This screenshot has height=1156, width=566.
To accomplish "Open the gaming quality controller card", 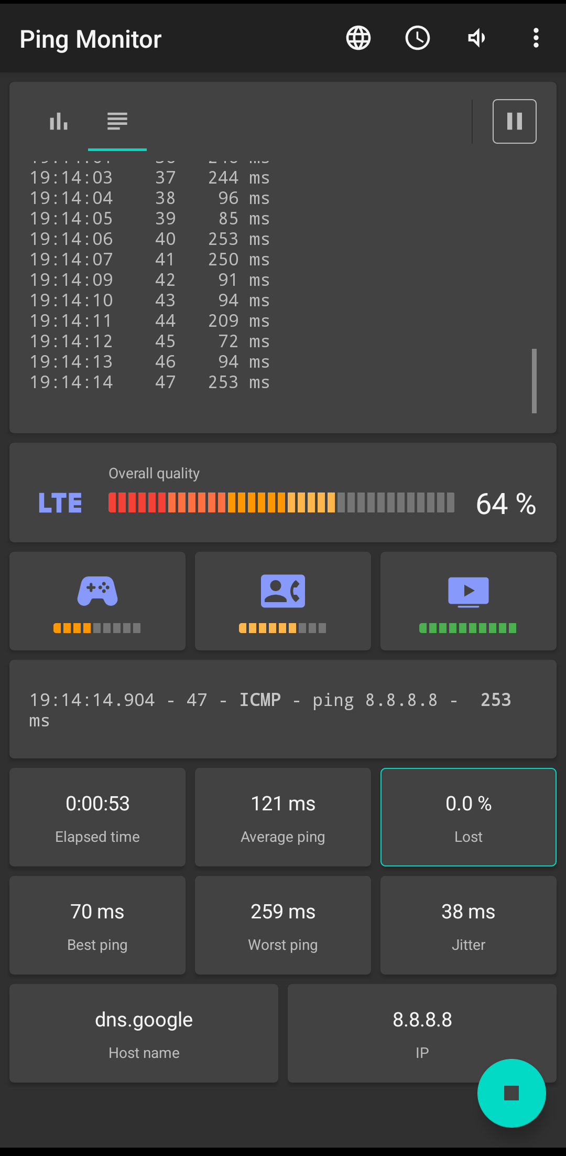I will pyautogui.click(x=97, y=601).
